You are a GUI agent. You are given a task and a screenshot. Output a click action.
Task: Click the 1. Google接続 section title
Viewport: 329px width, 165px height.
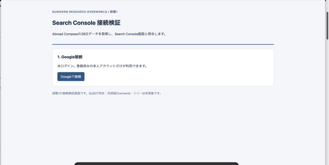pyautogui.click(x=70, y=57)
